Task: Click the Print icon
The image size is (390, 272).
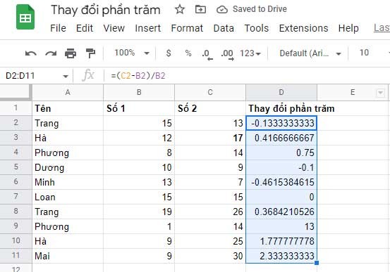Action: click(71, 53)
